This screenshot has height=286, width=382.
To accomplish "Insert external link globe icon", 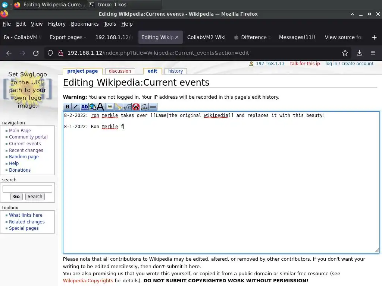I will click(93, 107).
